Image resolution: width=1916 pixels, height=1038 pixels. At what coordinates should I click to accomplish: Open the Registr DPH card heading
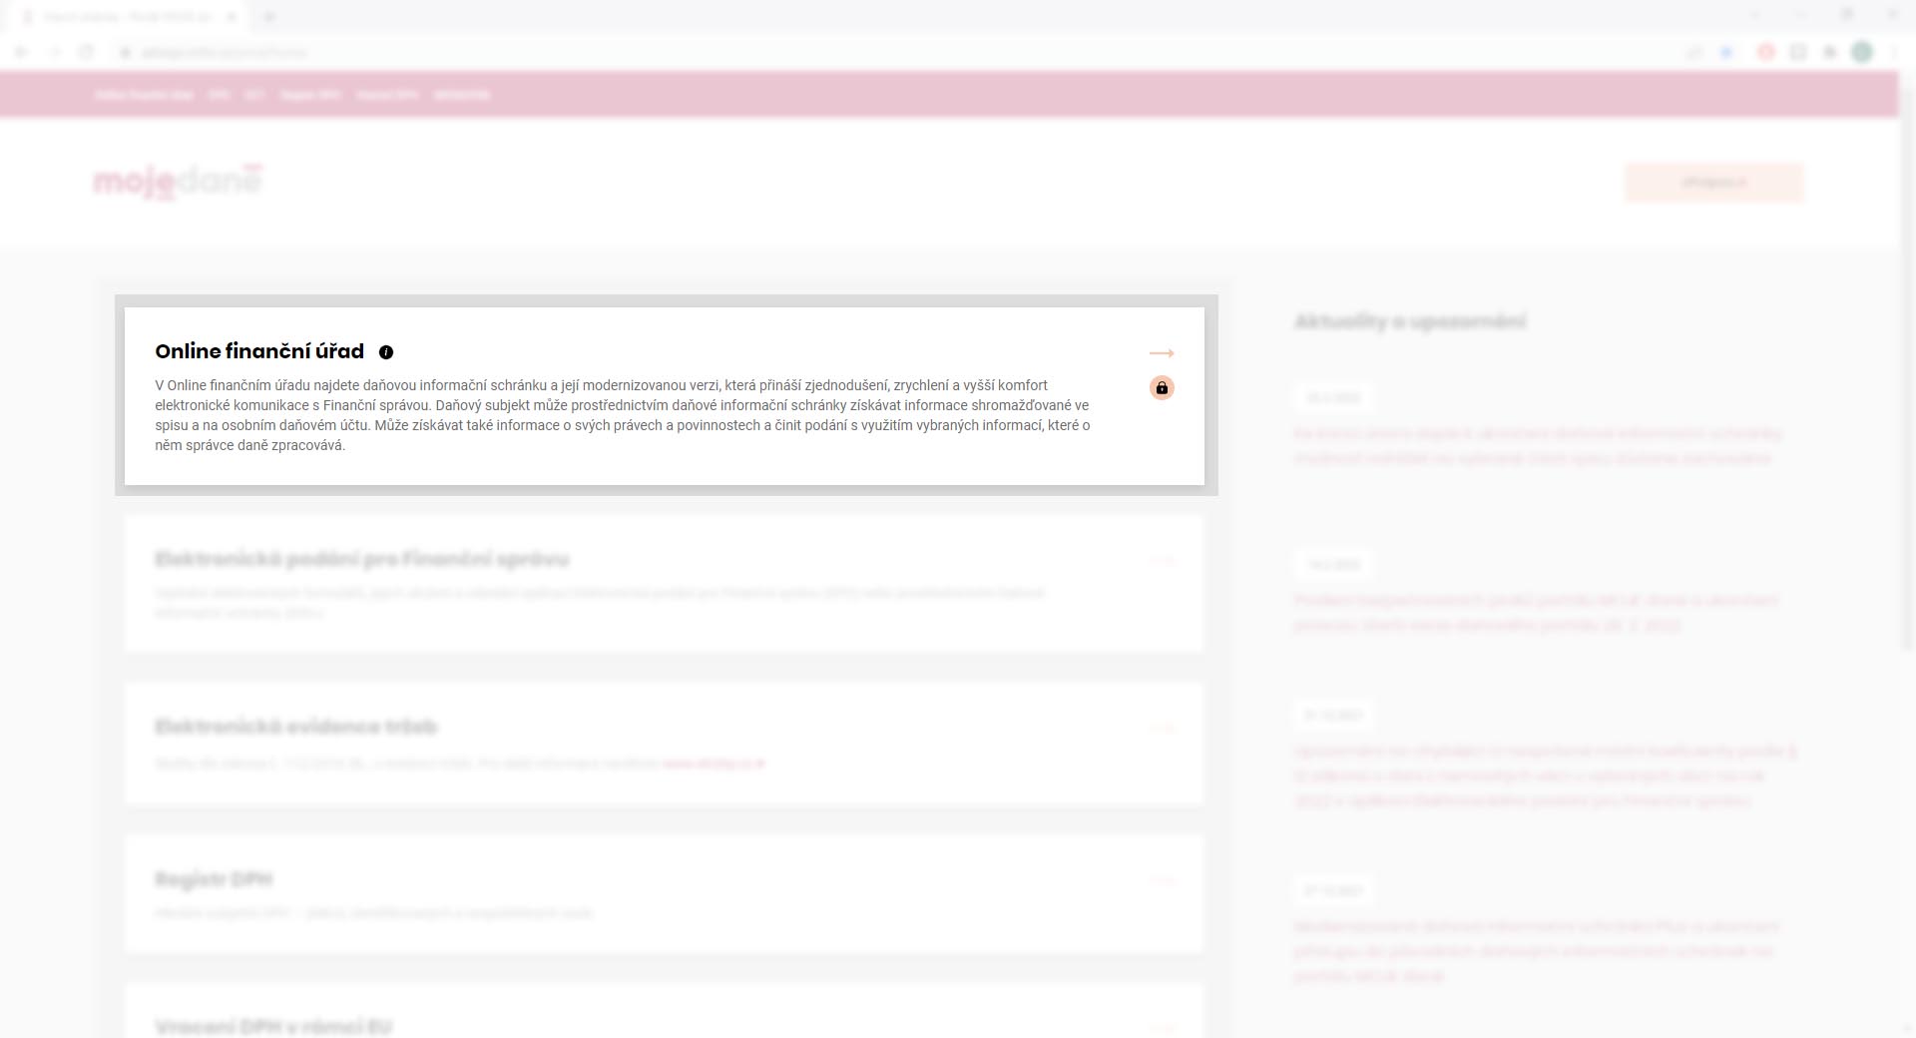[x=214, y=879]
